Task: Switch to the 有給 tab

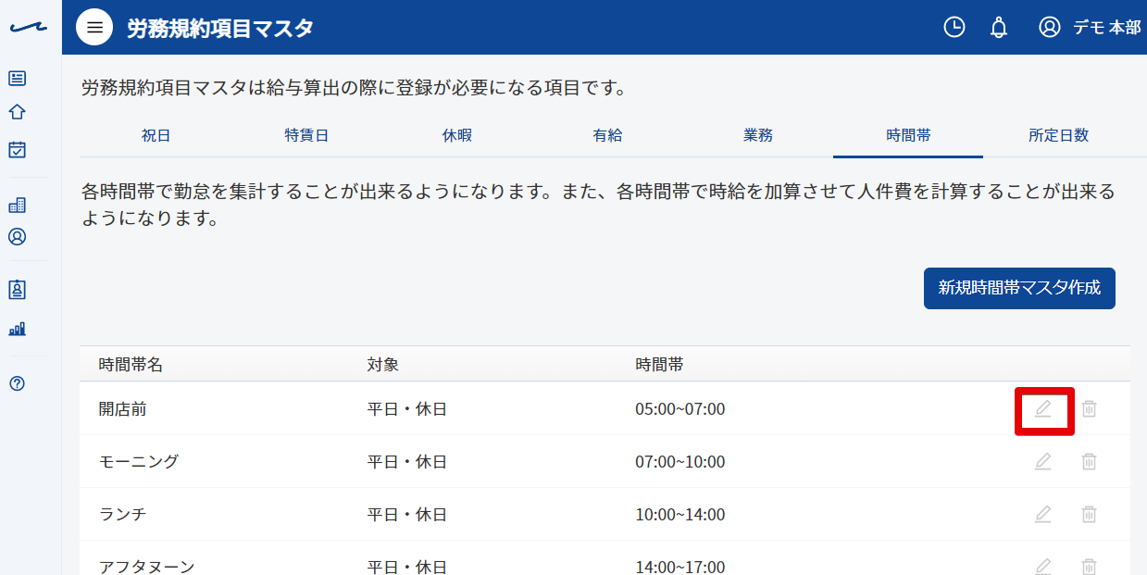Action: point(607,135)
